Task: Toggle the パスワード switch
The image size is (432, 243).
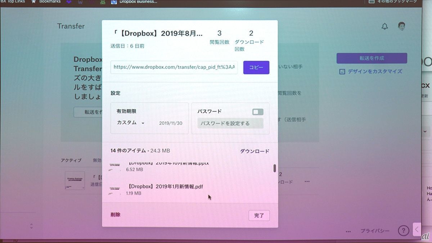Action: [x=258, y=112]
